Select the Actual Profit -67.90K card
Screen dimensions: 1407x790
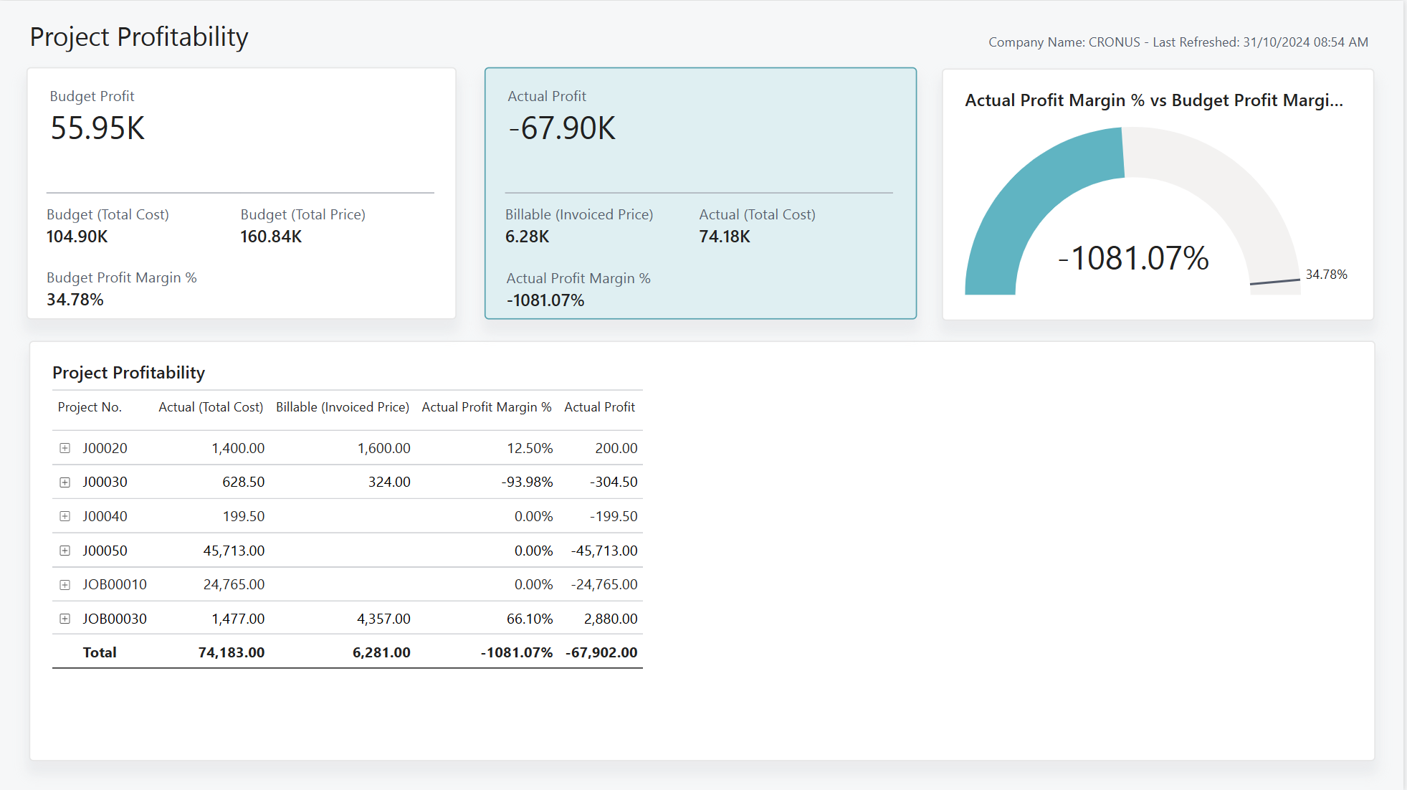point(700,194)
